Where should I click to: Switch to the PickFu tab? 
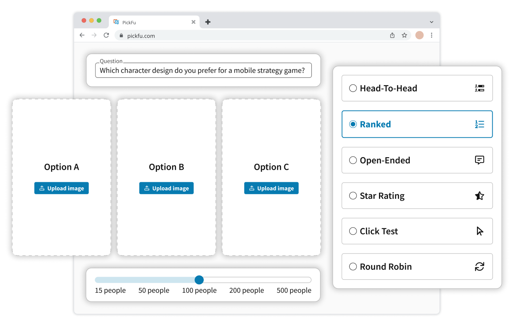coord(154,22)
